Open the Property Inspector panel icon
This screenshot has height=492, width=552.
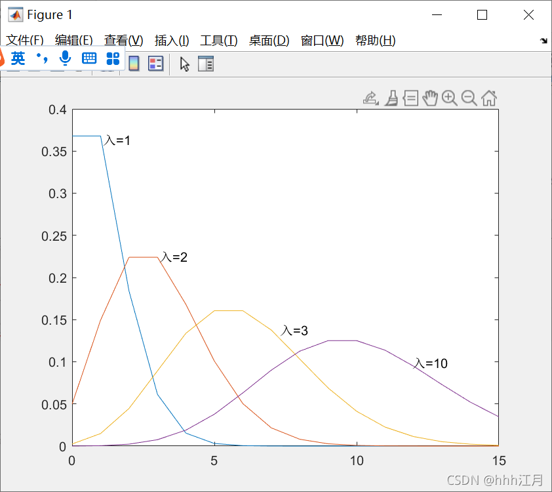(206, 64)
